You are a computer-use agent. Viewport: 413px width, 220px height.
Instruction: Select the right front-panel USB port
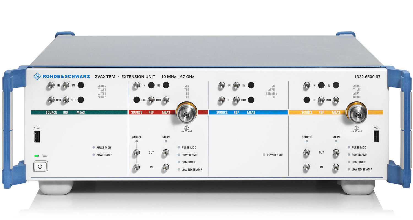pos(376,137)
